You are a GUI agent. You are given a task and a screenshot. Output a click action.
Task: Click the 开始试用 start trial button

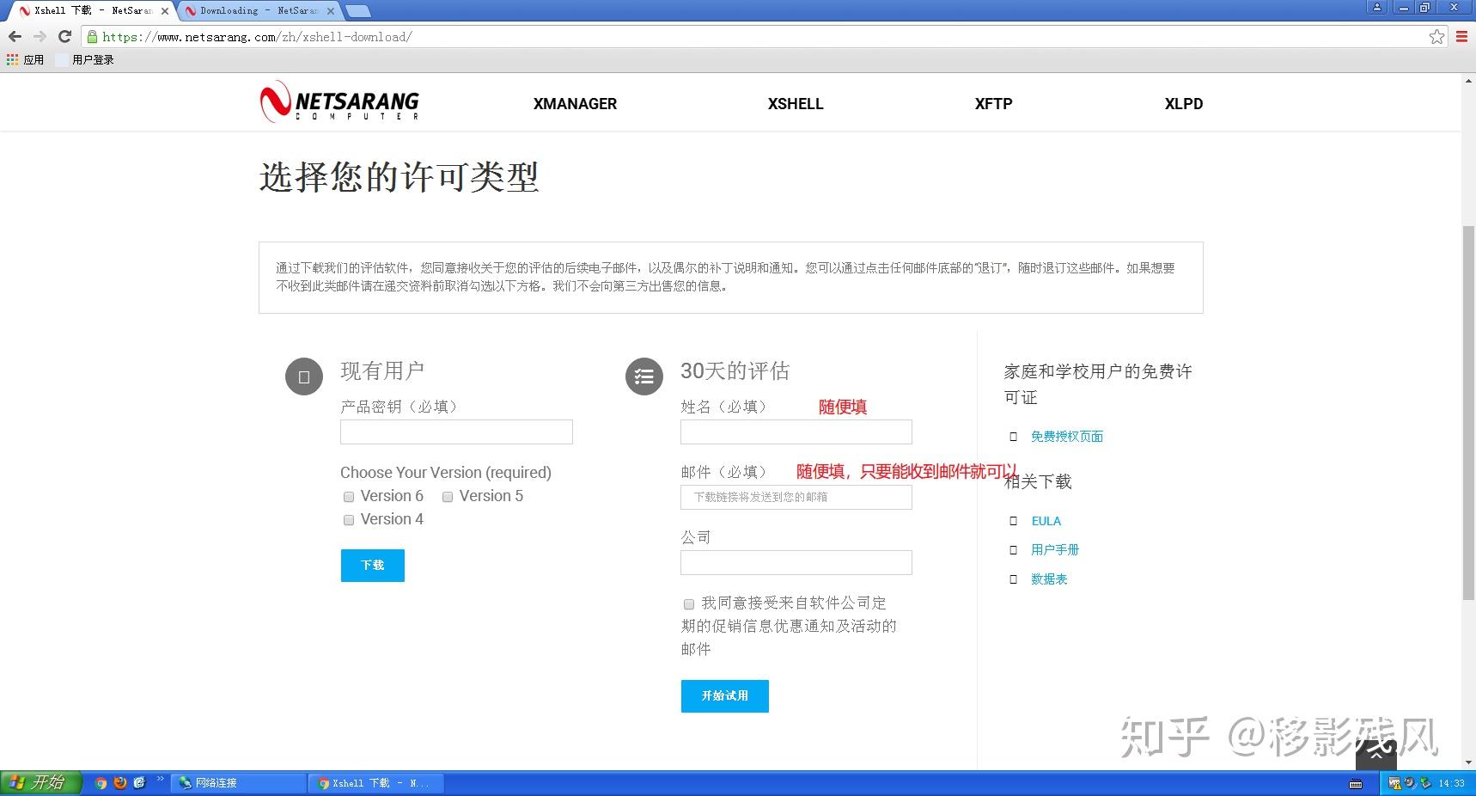(724, 695)
